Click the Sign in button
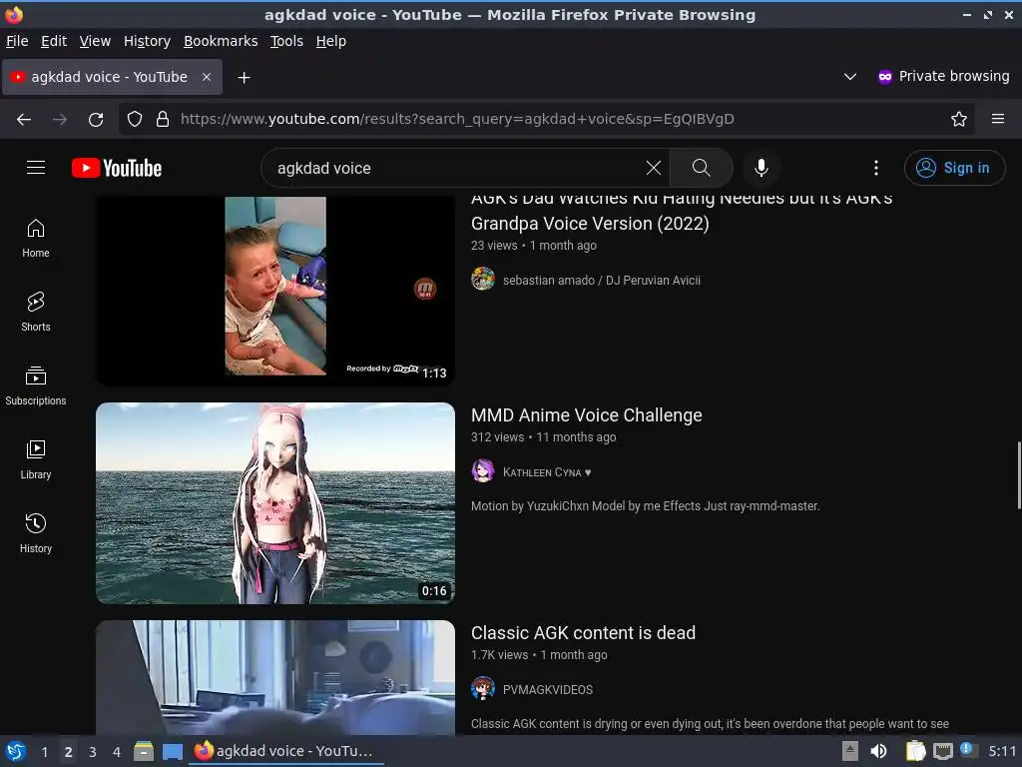Image resolution: width=1022 pixels, height=767 pixels. (954, 168)
